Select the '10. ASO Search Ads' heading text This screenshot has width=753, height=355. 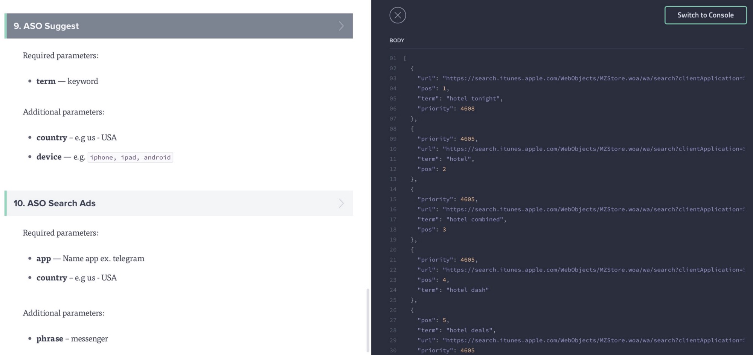pos(55,203)
